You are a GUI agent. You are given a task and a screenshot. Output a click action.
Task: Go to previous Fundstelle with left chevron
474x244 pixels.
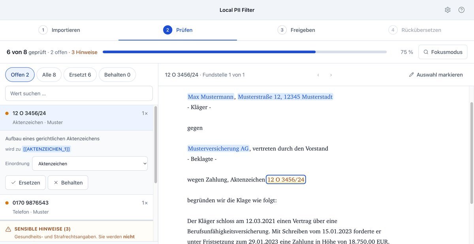point(318,75)
